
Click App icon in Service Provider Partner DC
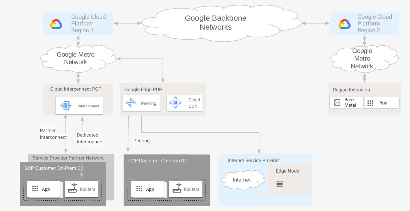coord(35,189)
